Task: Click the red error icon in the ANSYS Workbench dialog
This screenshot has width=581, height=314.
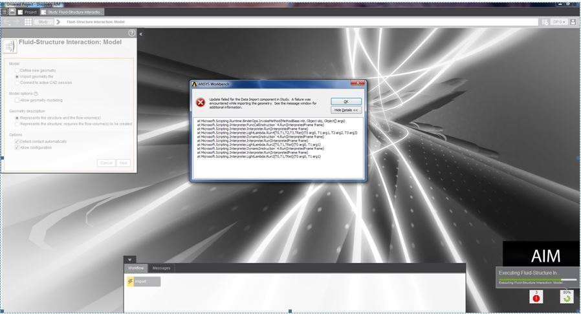Action: tap(201, 103)
